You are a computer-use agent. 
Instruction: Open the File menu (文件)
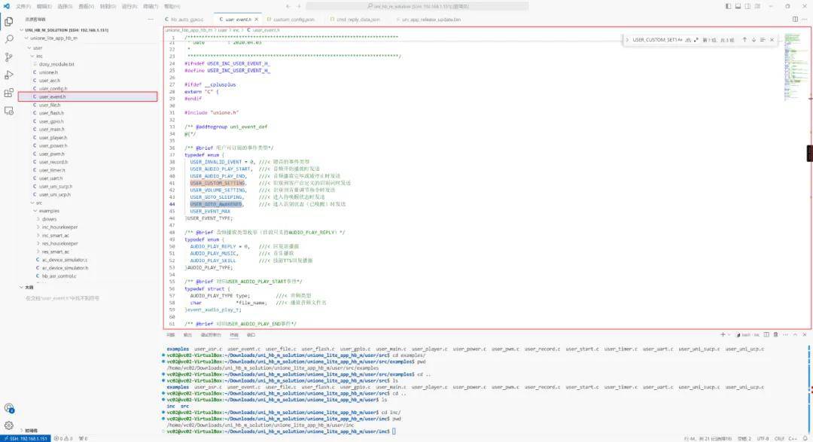[x=23, y=6]
